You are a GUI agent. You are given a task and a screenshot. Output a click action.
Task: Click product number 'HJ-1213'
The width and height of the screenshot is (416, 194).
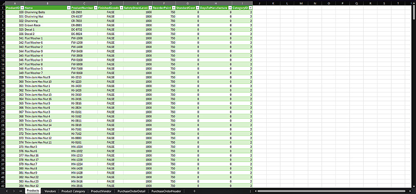click(84, 77)
